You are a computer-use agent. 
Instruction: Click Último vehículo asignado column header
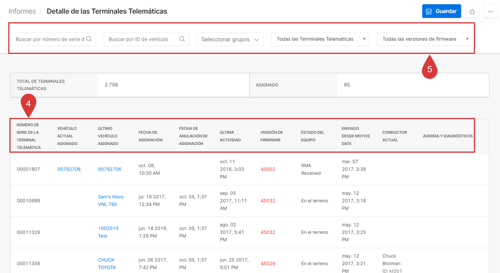tap(108, 136)
